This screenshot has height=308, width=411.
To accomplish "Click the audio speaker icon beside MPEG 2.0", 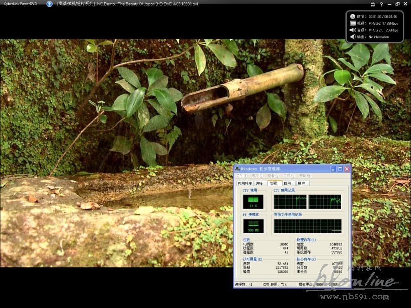I will (x=353, y=30).
